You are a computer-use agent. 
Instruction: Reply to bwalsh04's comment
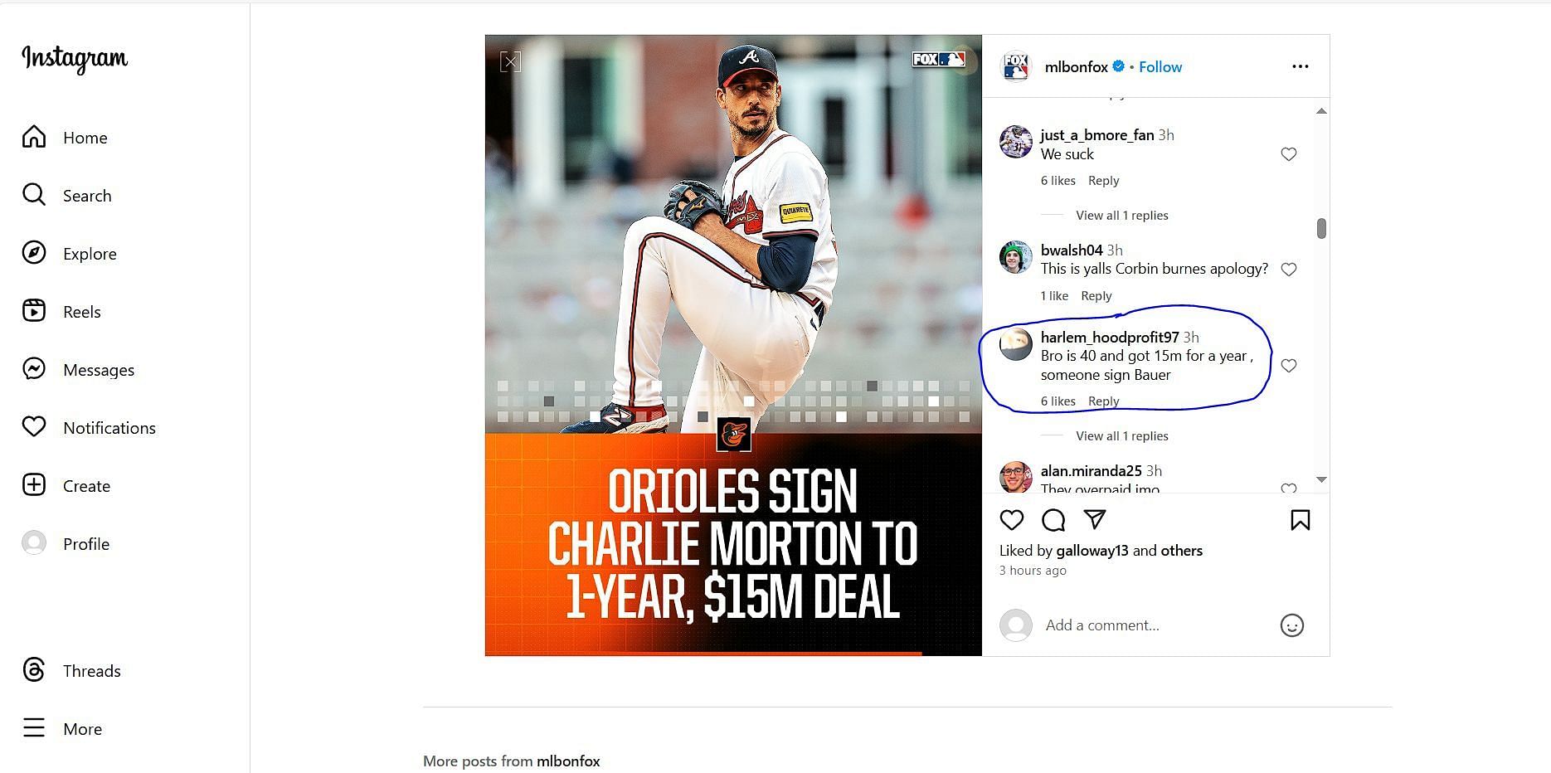coord(1096,296)
